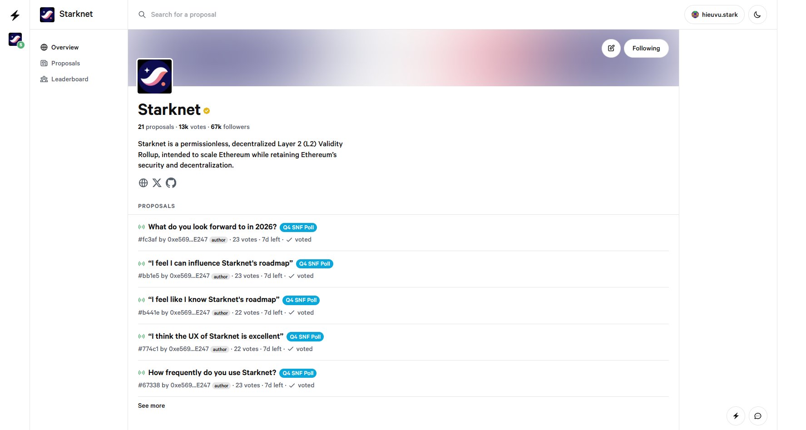Click Q4 SNF Poll tag on 2026 proposal
Screen dimensions: 806x430
tap(298, 227)
